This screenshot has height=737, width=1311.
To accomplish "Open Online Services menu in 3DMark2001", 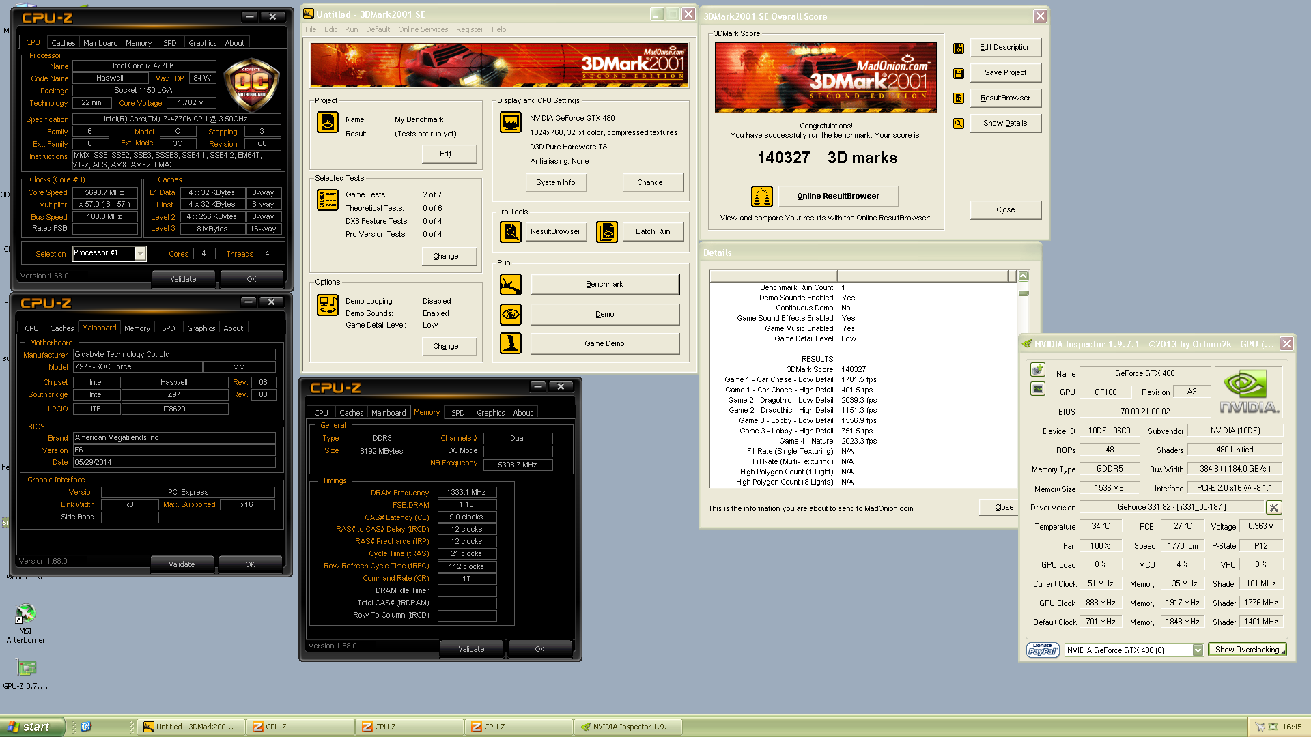I will point(423,30).
